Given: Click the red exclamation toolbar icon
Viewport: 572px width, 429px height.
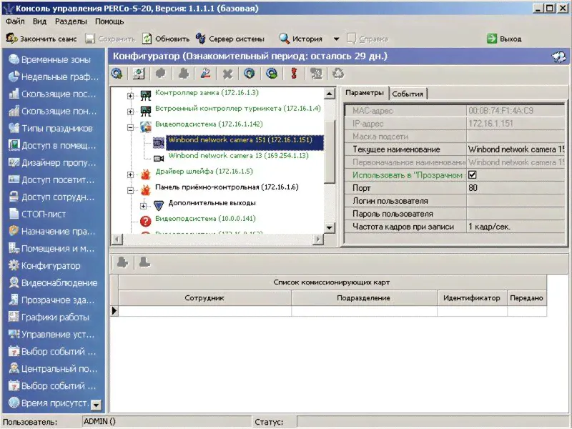Looking at the screenshot, I should coord(293,73).
